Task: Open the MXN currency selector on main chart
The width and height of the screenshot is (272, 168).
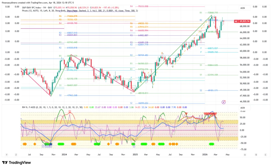Action: pos(243,8)
